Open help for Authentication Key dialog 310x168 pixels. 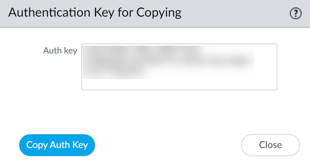click(296, 13)
